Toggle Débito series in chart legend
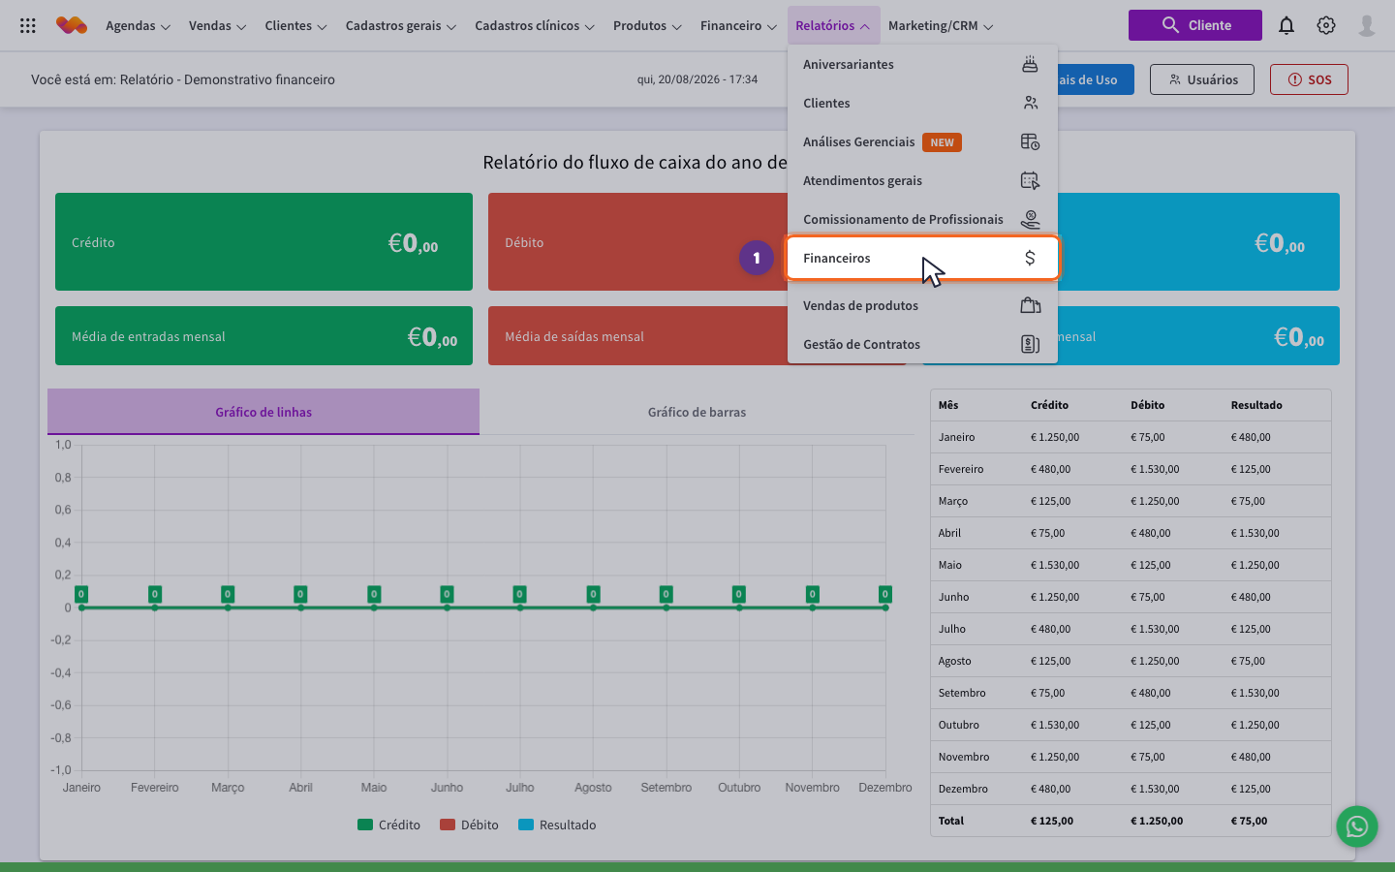The height and width of the screenshot is (872, 1395). (x=469, y=825)
